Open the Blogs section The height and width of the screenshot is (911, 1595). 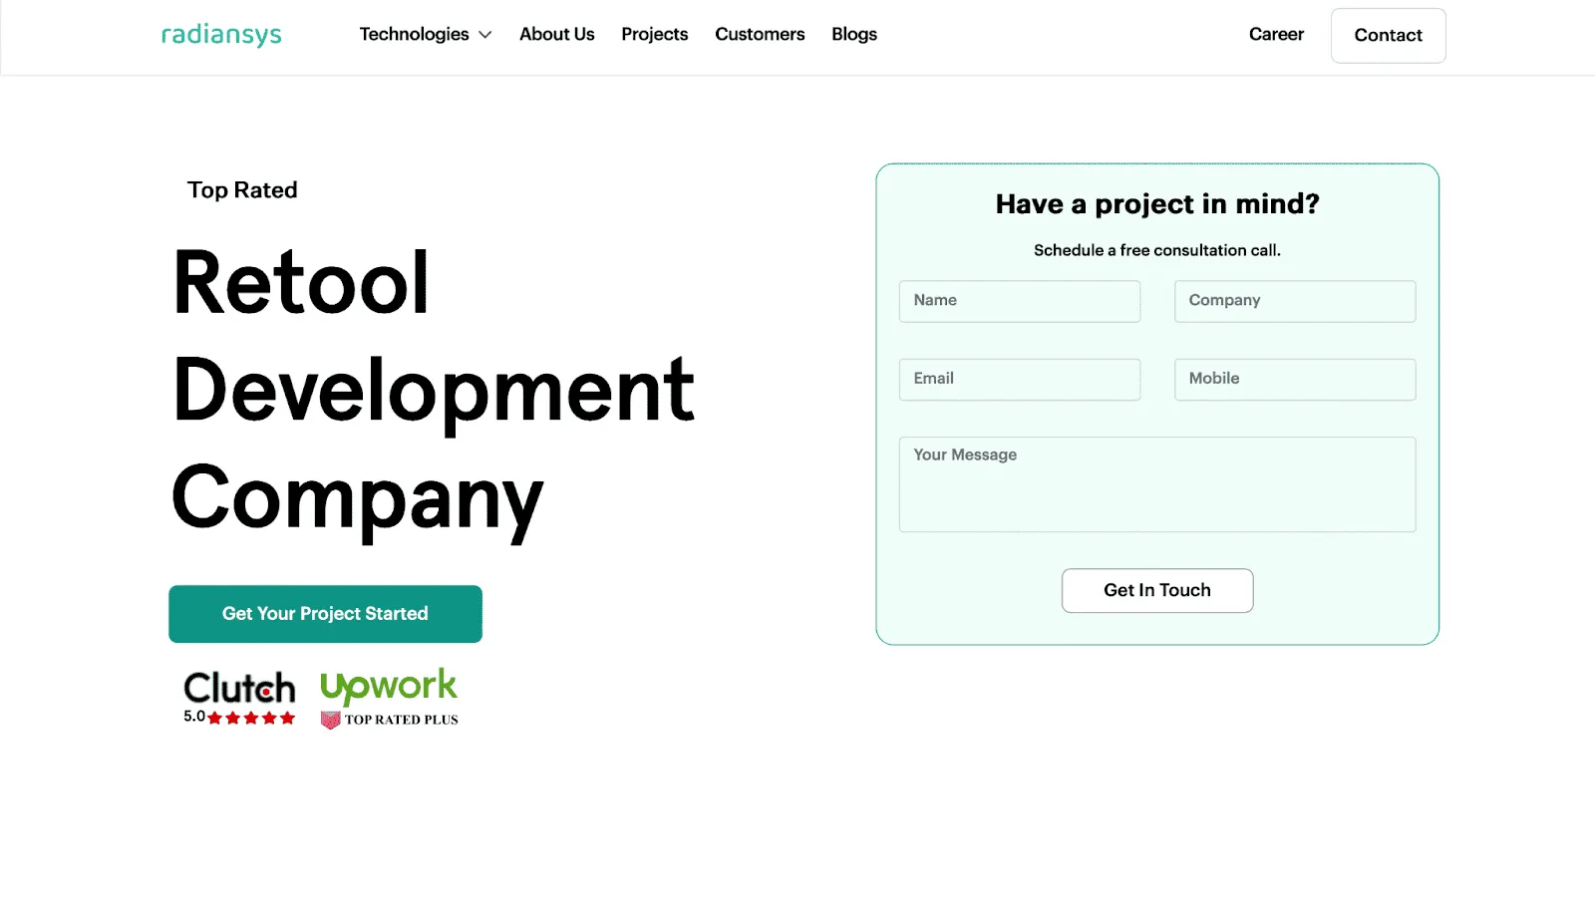pyautogui.click(x=854, y=34)
